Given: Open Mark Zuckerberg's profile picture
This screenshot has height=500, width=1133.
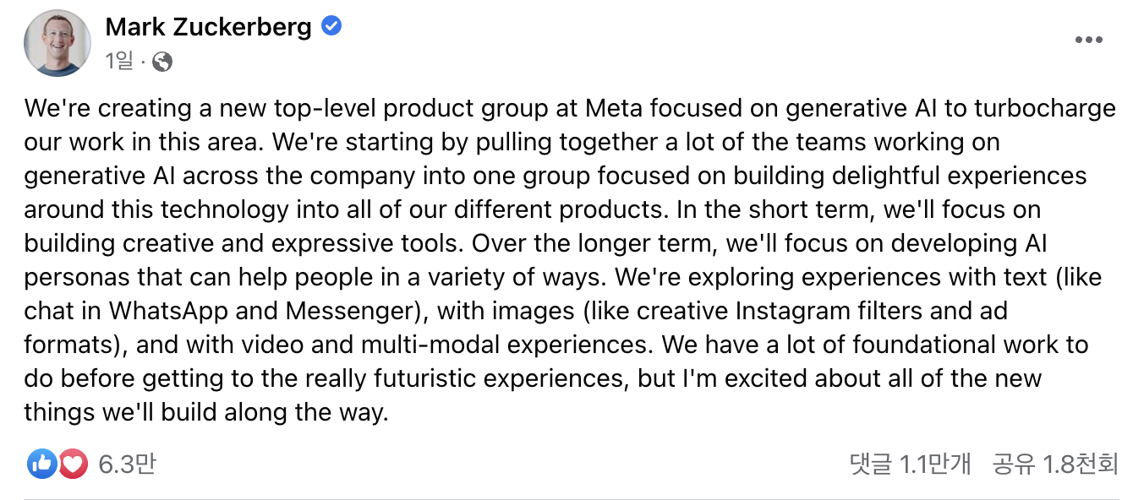Looking at the screenshot, I should [57, 43].
